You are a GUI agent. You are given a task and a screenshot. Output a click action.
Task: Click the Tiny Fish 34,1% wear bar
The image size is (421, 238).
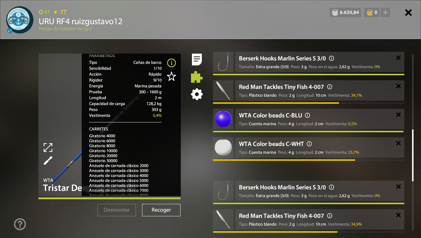click(309, 103)
